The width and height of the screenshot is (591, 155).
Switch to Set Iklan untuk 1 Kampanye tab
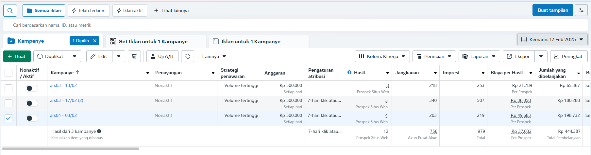coord(153,41)
